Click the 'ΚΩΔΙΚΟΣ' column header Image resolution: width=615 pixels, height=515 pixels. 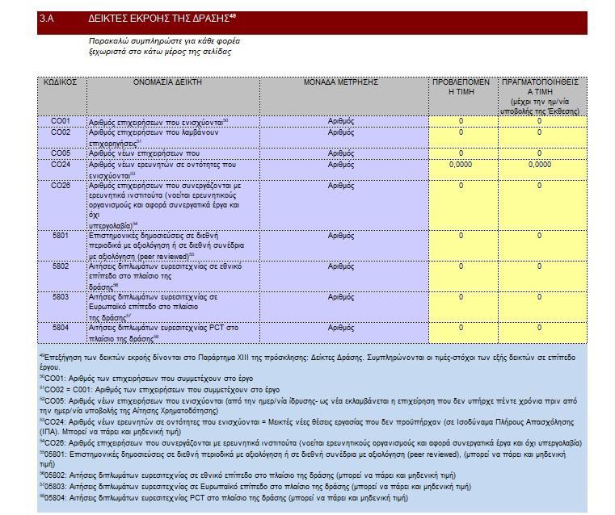(61, 96)
